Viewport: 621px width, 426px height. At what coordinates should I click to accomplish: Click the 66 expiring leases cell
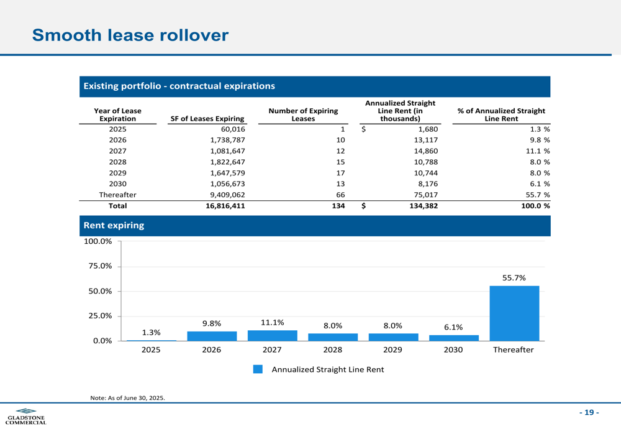(x=340, y=195)
